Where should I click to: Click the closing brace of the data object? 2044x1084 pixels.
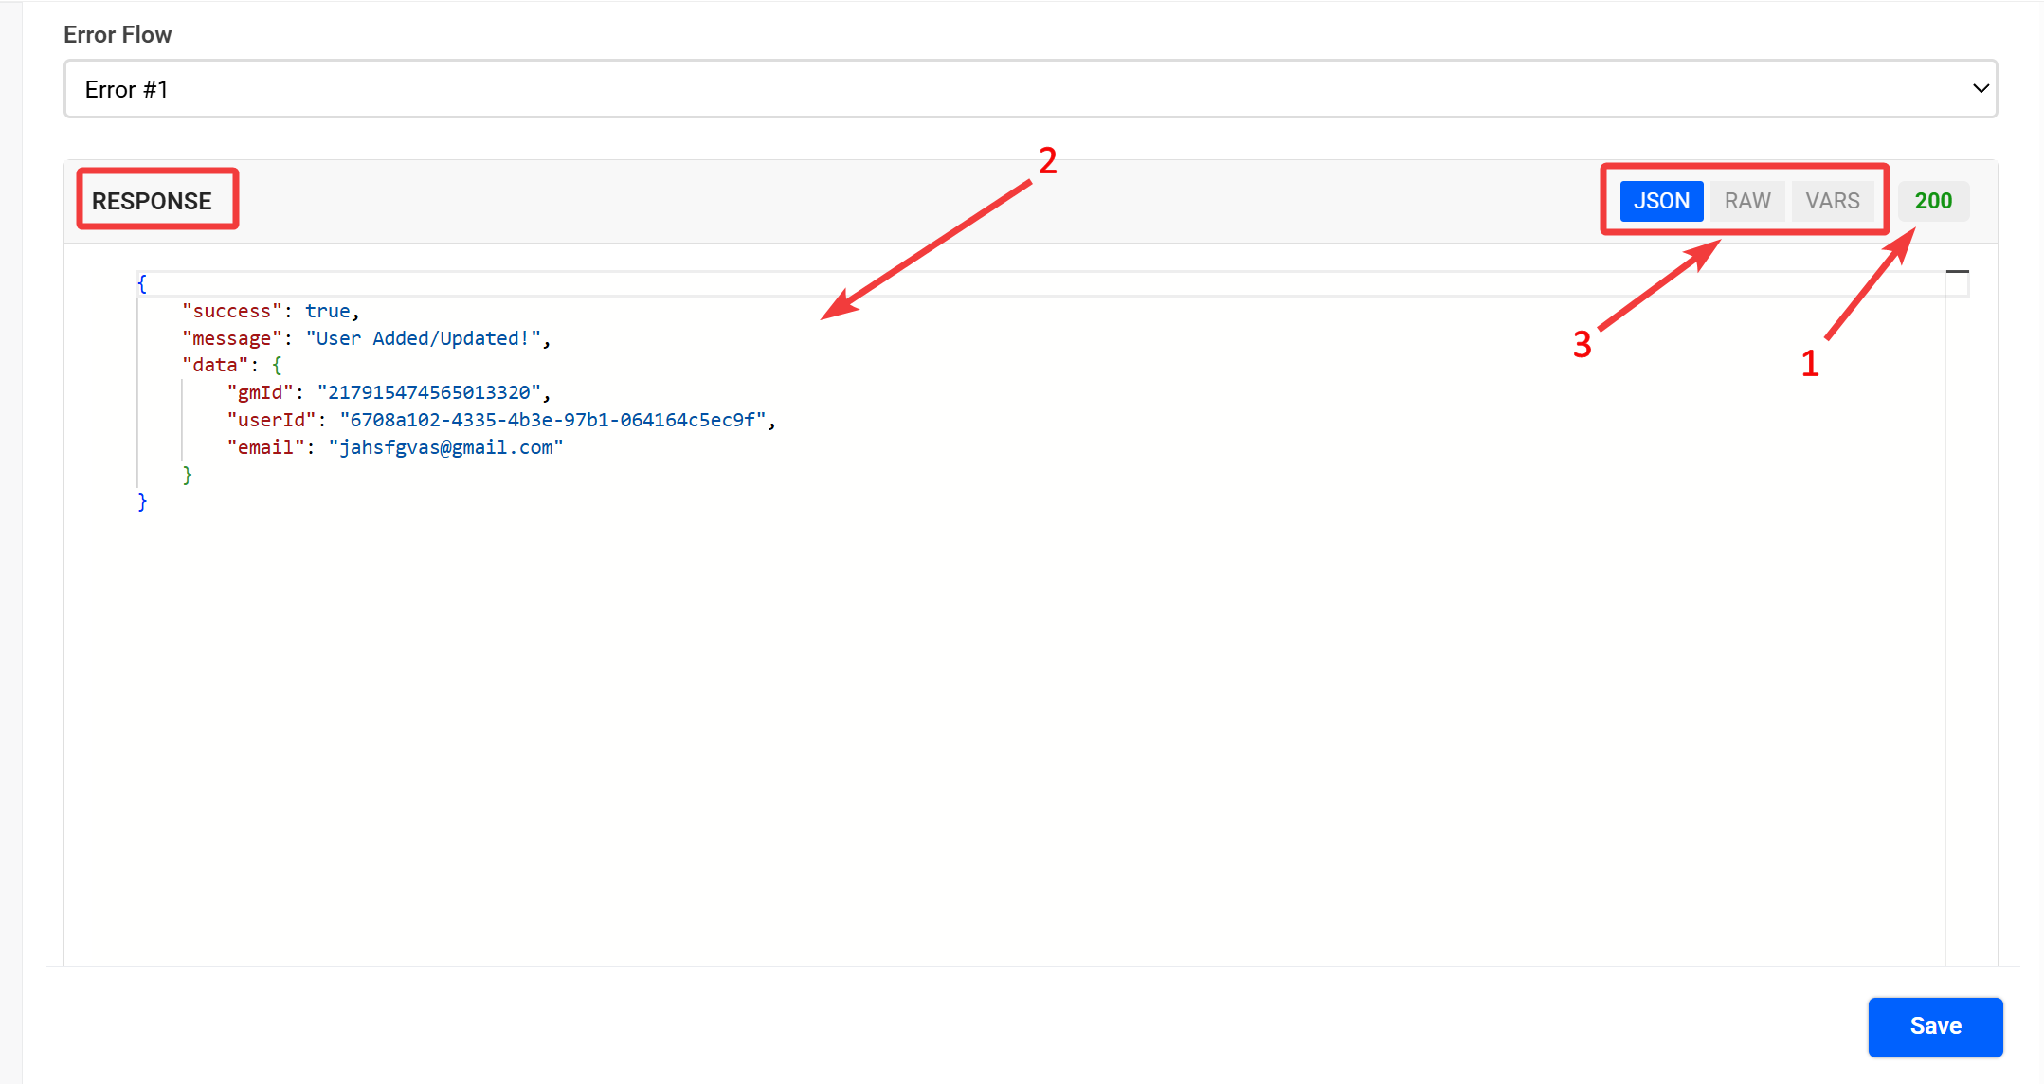pos(188,474)
